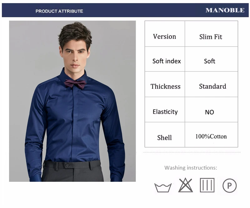
Task: Click the navy blue shirt product photo
Action: (x=72, y=101)
